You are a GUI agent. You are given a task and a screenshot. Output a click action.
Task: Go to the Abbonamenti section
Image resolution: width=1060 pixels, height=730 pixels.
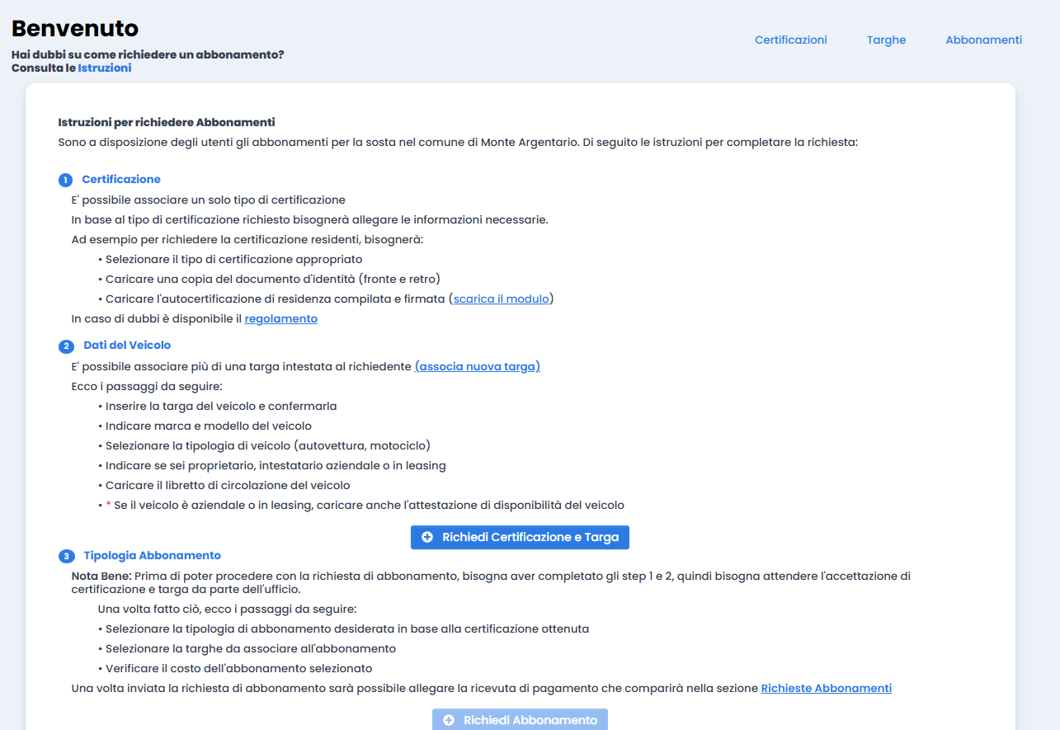pos(983,40)
